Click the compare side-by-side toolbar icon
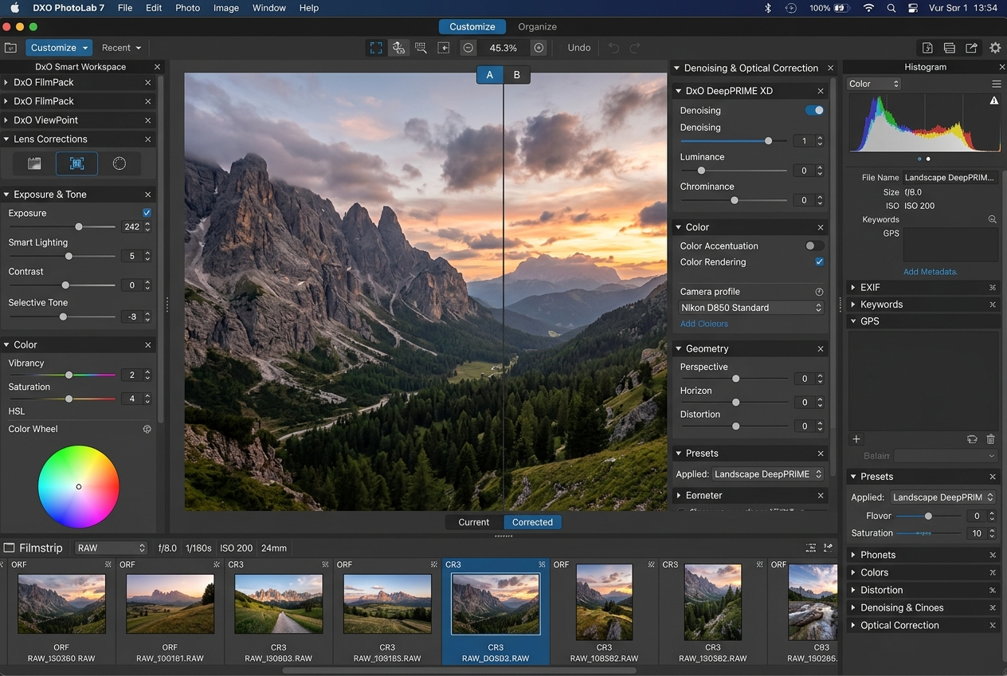This screenshot has width=1007, height=676. click(x=398, y=48)
